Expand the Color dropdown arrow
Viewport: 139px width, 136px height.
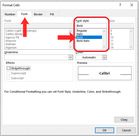pos(104,57)
